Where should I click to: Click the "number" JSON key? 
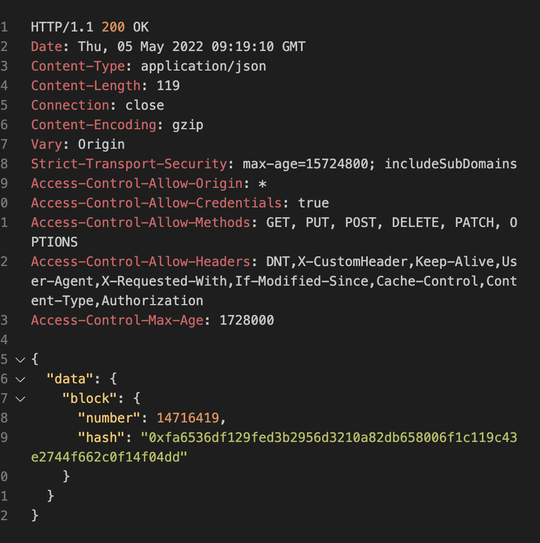coord(109,418)
